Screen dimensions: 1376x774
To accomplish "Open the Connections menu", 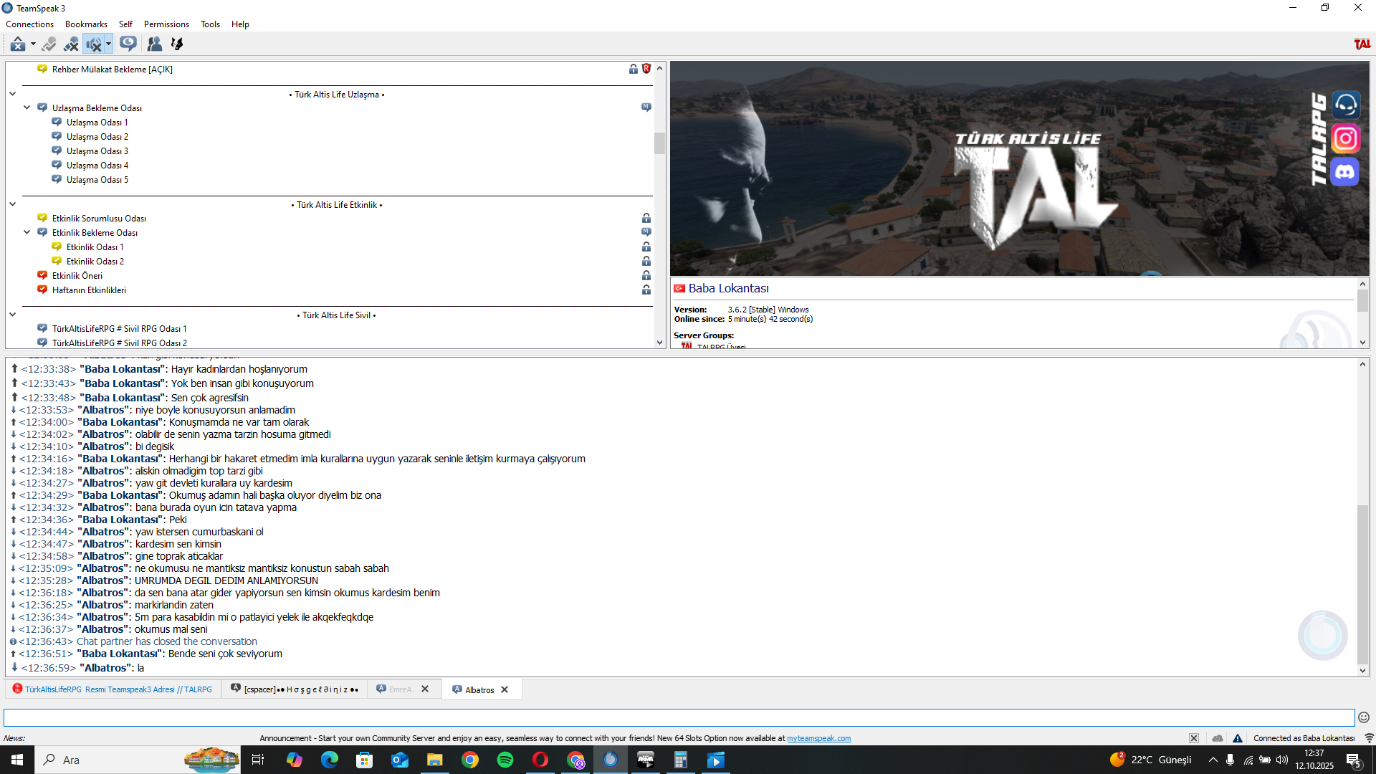I will [x=29, y=24].
